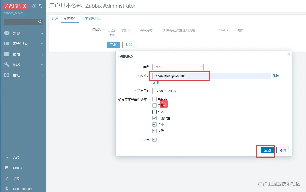Click the ZABBIX logo
The height and width of the screenshot is (192, 306).
tap(15, 6)
